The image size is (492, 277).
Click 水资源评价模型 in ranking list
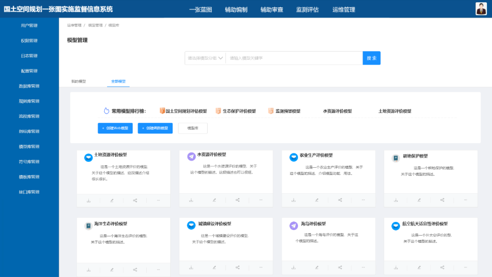click(x=337, y=111)
